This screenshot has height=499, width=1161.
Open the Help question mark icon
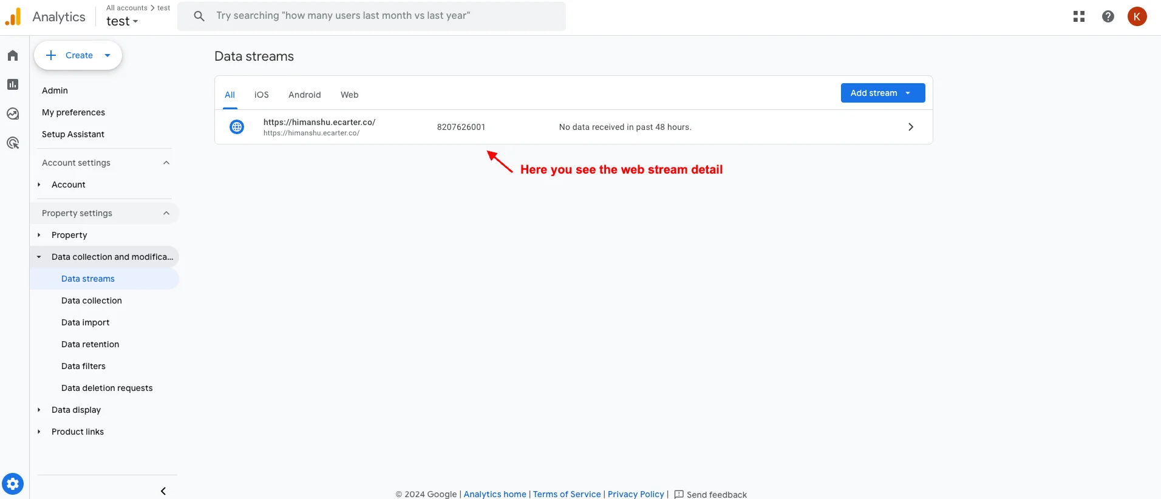[1108, 16]
